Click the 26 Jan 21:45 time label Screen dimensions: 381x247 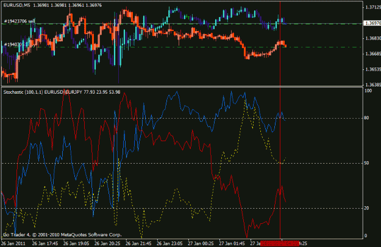[x=138, y=243]
